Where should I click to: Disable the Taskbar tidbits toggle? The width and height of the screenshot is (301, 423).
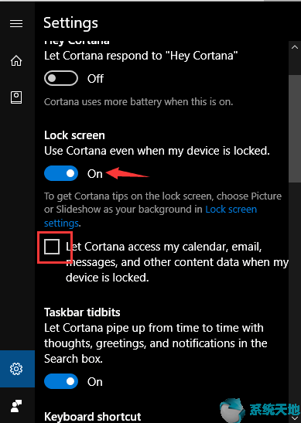pos(61,381)
